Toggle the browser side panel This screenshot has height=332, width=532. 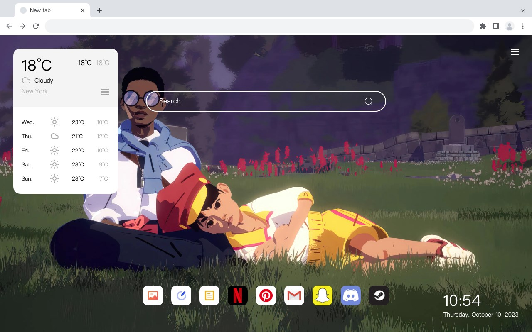point(496,26)
